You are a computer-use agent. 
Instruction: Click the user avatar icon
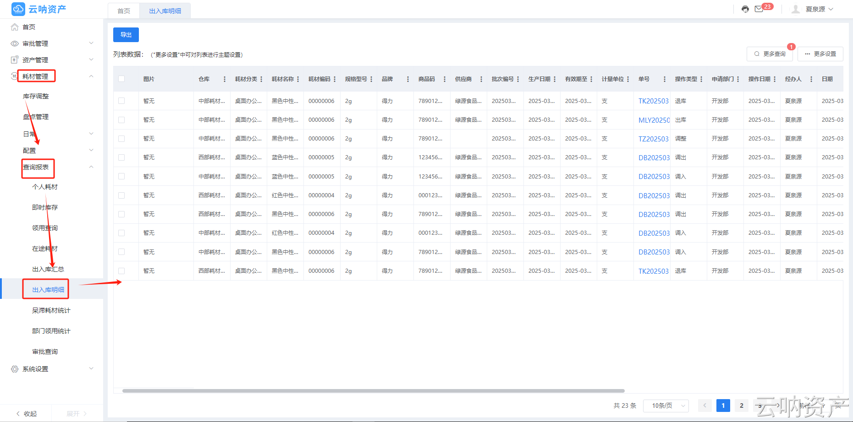pyautogui.click(x=796, y=9)
